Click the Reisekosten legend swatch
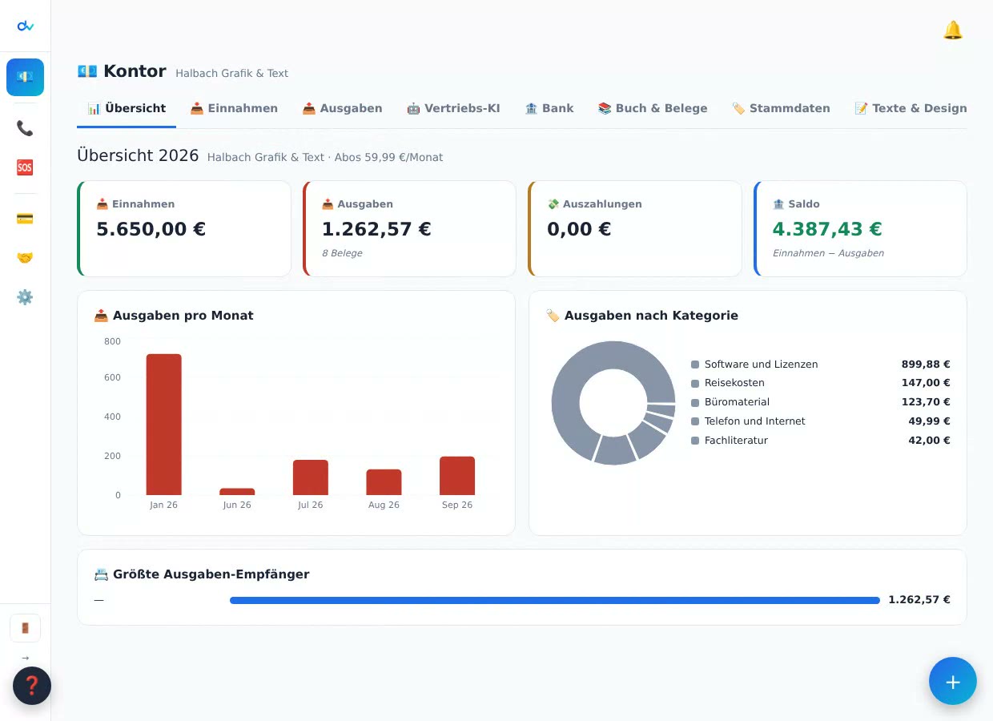The width and height of the screenshot is (993, 721). click(695, 384)
